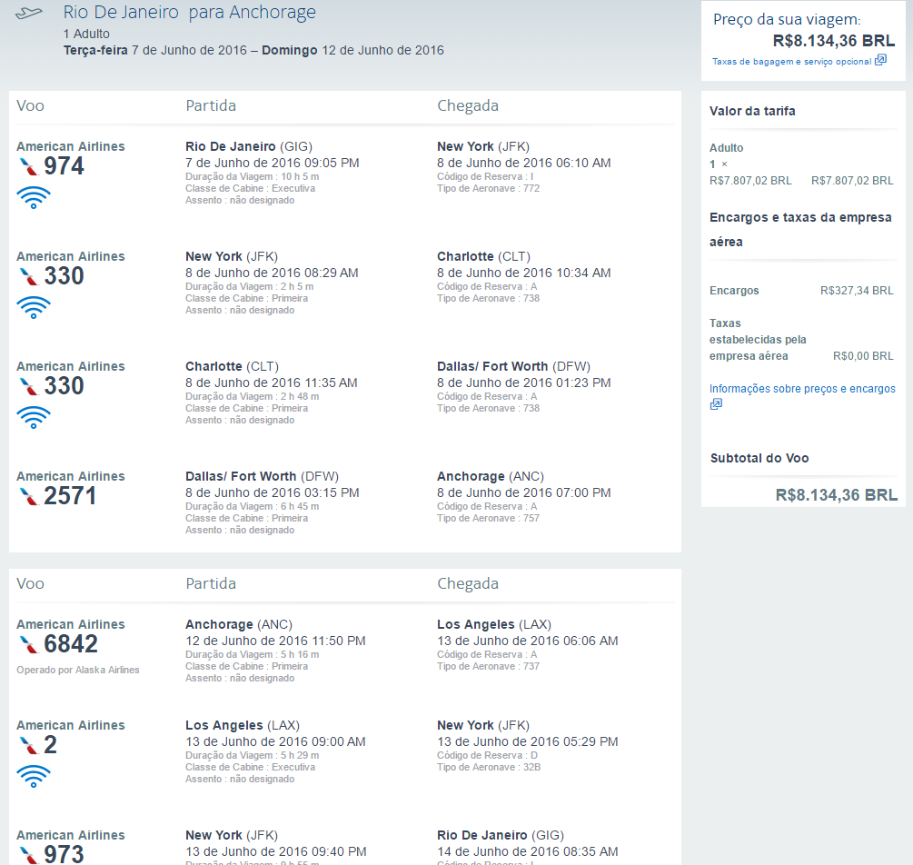
Task: Click the American Airlines logo next to 6842
Action: point(28,645)
